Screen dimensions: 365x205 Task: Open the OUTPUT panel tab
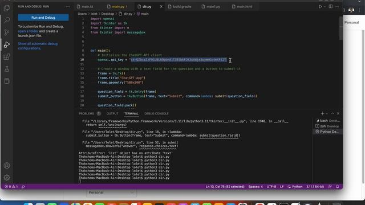click(x=112, y=113)
